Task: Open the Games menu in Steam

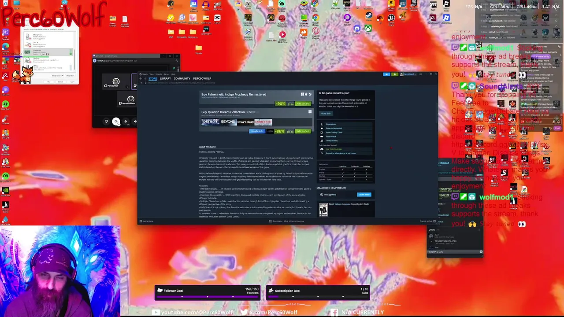Action: tap(167, 74)
